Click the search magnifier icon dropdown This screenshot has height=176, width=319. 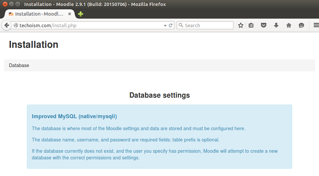181,25
